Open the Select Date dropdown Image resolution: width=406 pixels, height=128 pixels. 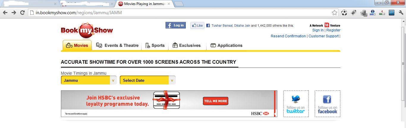click(148, 80)
